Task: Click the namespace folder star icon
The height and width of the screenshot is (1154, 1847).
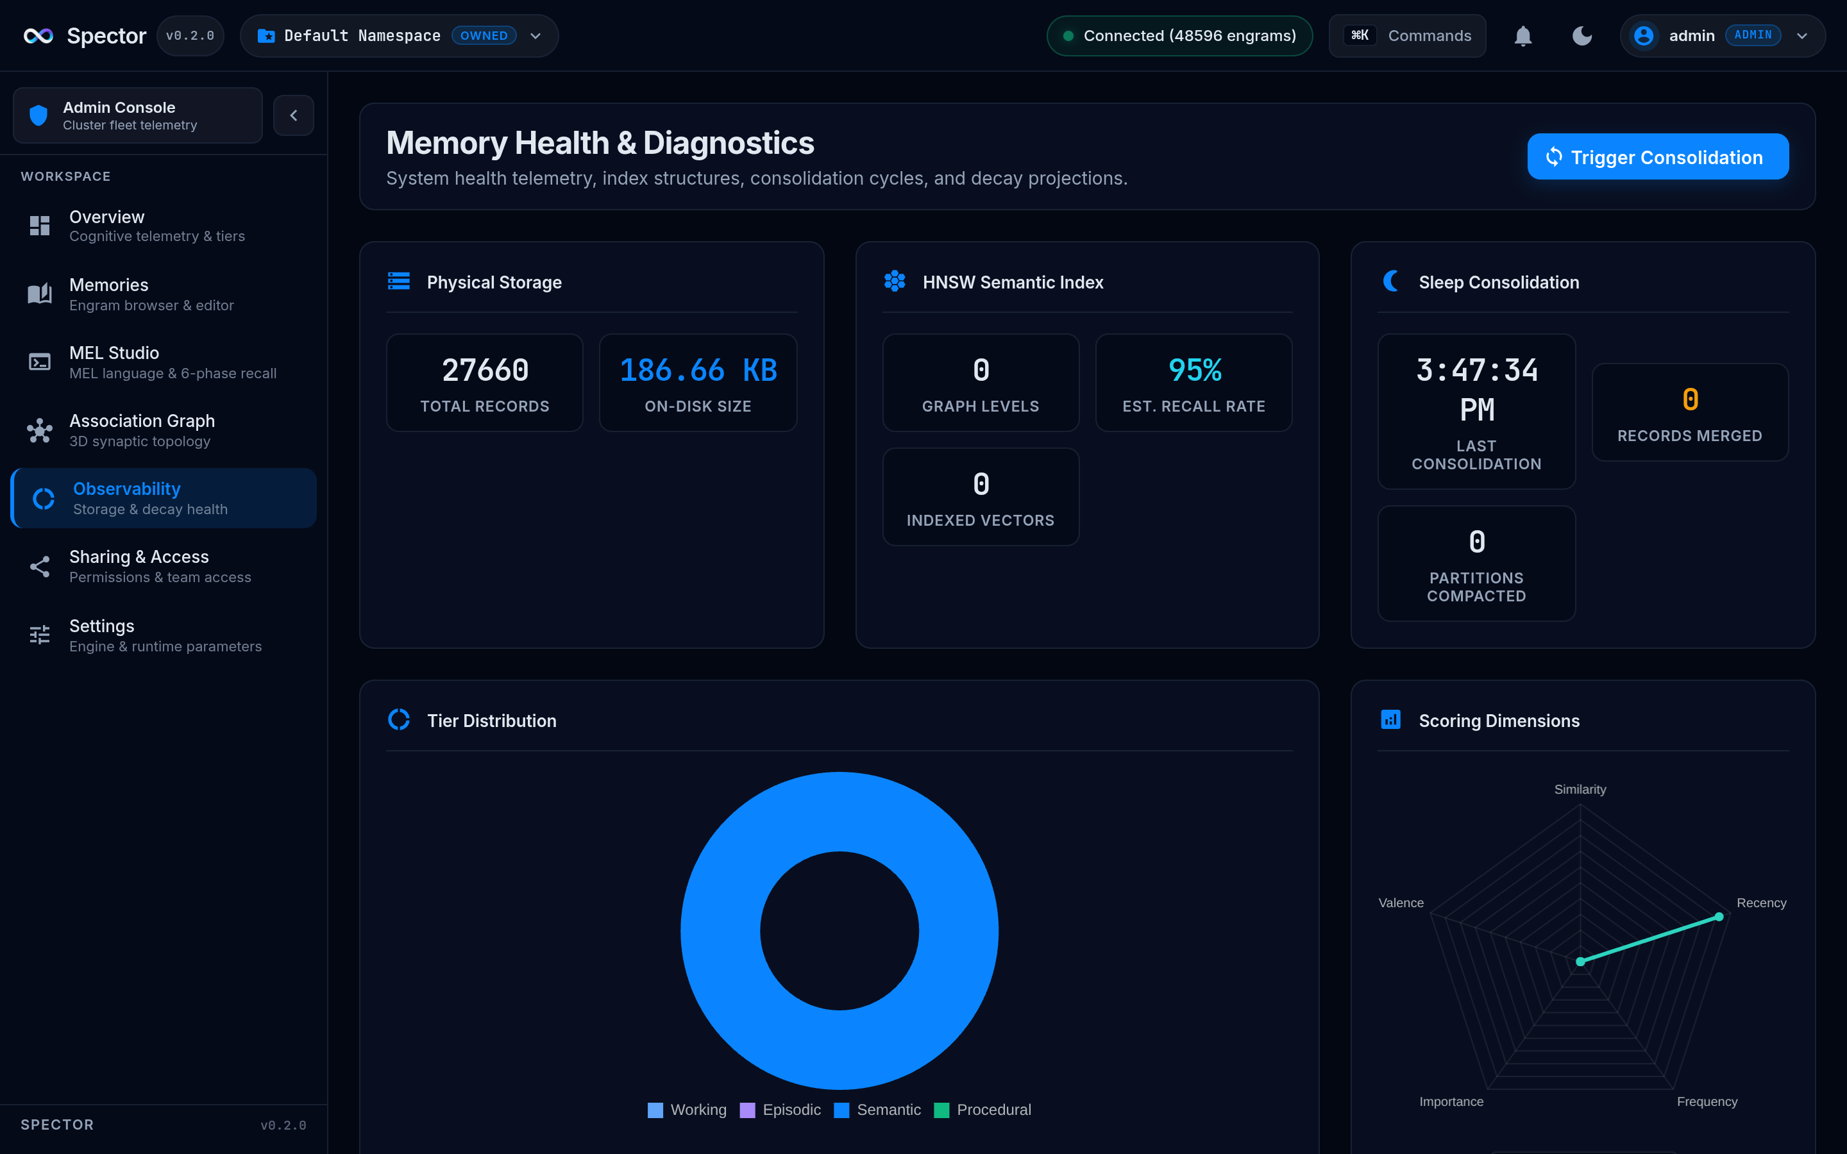Action: point(266,36)
